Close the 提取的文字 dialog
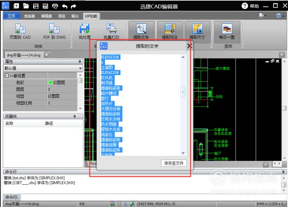288x207 pixels. click(x=189, y=46)
